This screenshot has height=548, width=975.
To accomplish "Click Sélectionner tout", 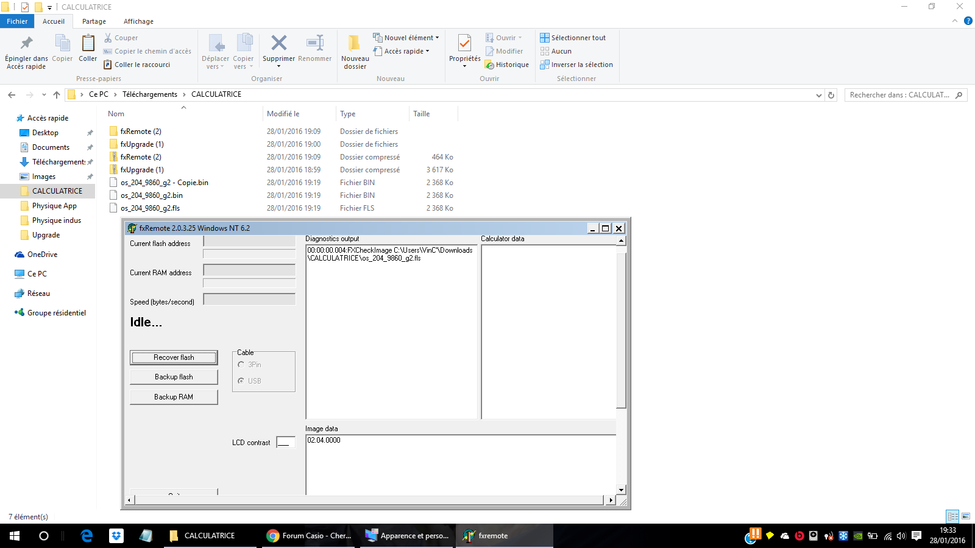I will click(x=573, y=38).
